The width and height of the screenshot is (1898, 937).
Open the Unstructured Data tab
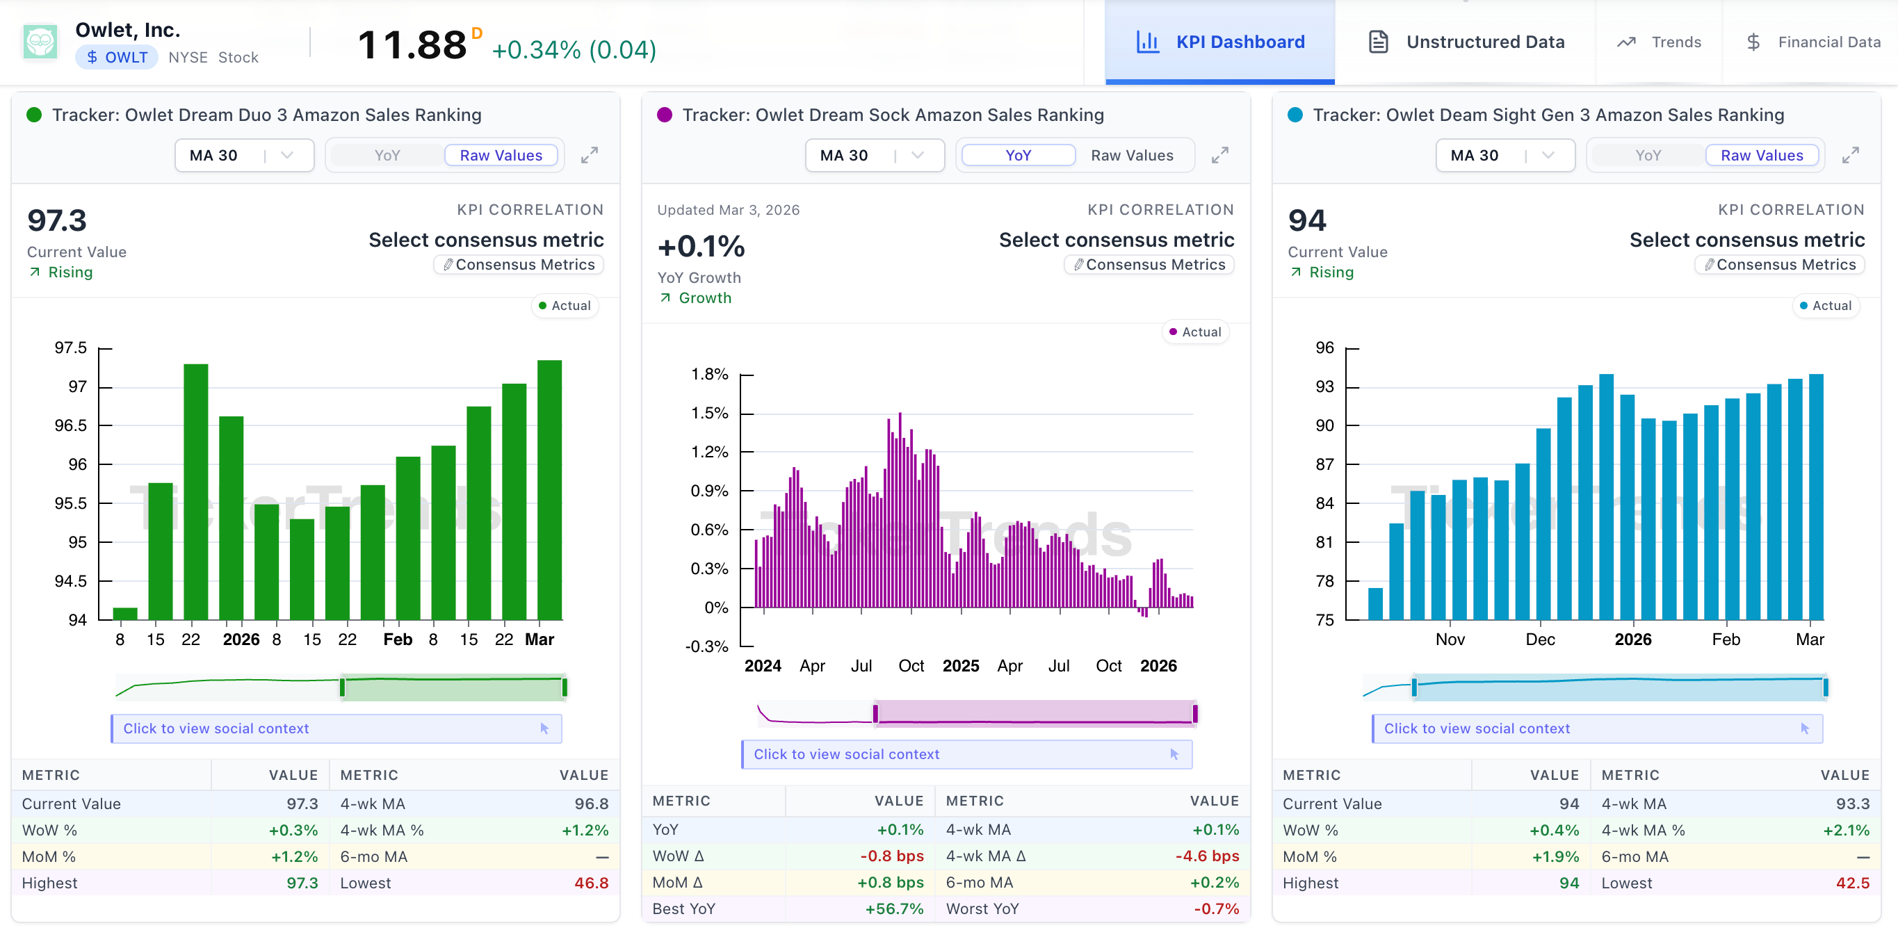click(x=1484, y=42)
